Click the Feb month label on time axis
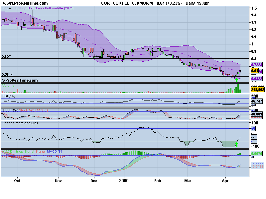This screenshot has width=266, height=199. coord(158,181)
